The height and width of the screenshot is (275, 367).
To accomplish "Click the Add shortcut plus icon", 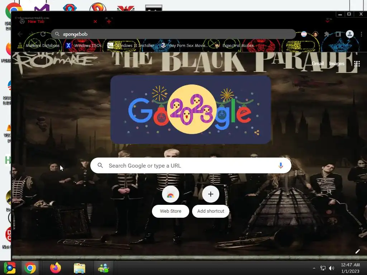I will [x=211, y=194].
